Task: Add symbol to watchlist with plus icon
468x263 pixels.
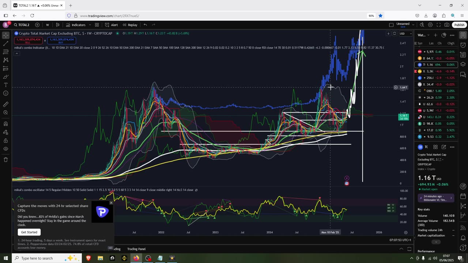Action: tap(435, 35)
